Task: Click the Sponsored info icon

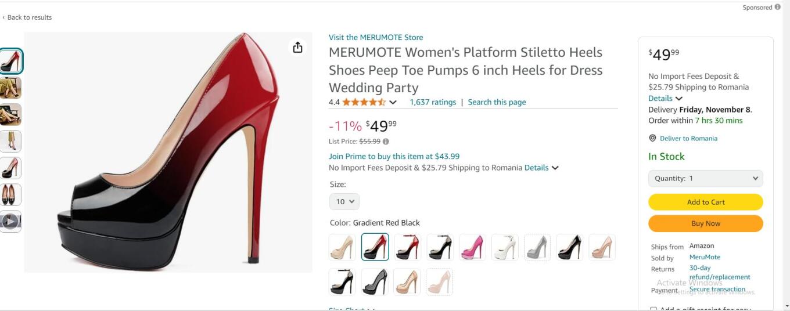Action: [778, 8]
